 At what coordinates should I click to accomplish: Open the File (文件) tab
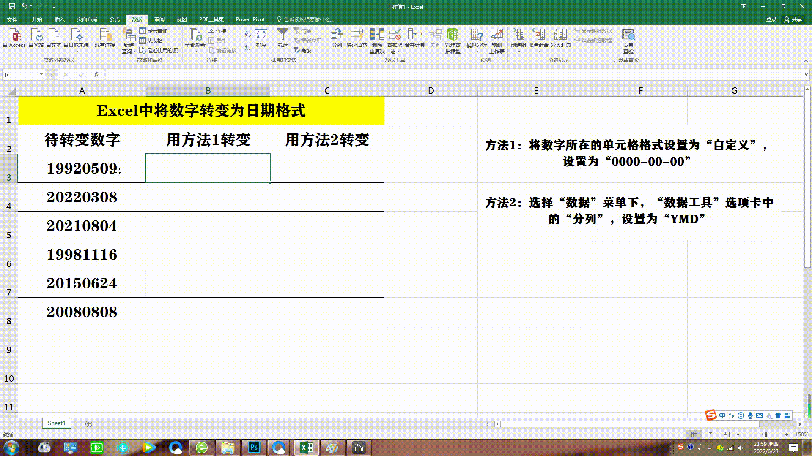[12, 19]
